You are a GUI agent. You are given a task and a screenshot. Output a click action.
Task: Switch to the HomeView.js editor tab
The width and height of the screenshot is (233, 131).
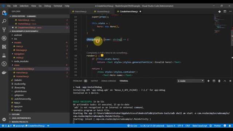[103, 12]
